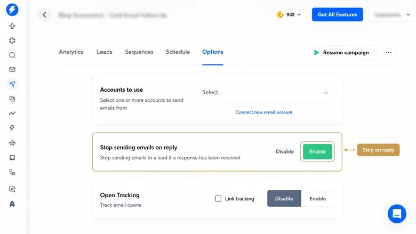Open the analytics line chart icon
This screenshot has width=416, height=234.
pyautogui.click(x=12, y=113)
